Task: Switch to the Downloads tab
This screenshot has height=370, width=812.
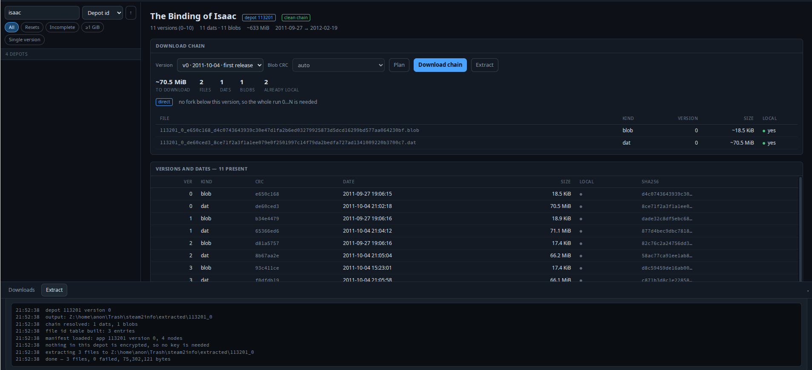Action: tap(22, 290)
